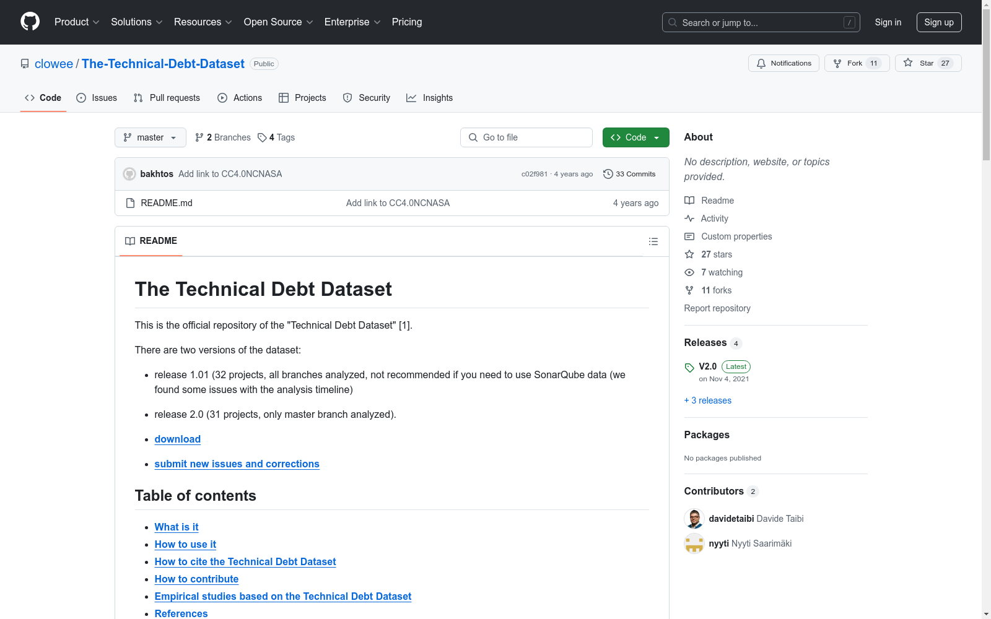Image resolution: width=991 pixels, height=619 pixels.
Task: Open The-Technical-Debt-Dataset repository link
Action: tap(163, 64)
